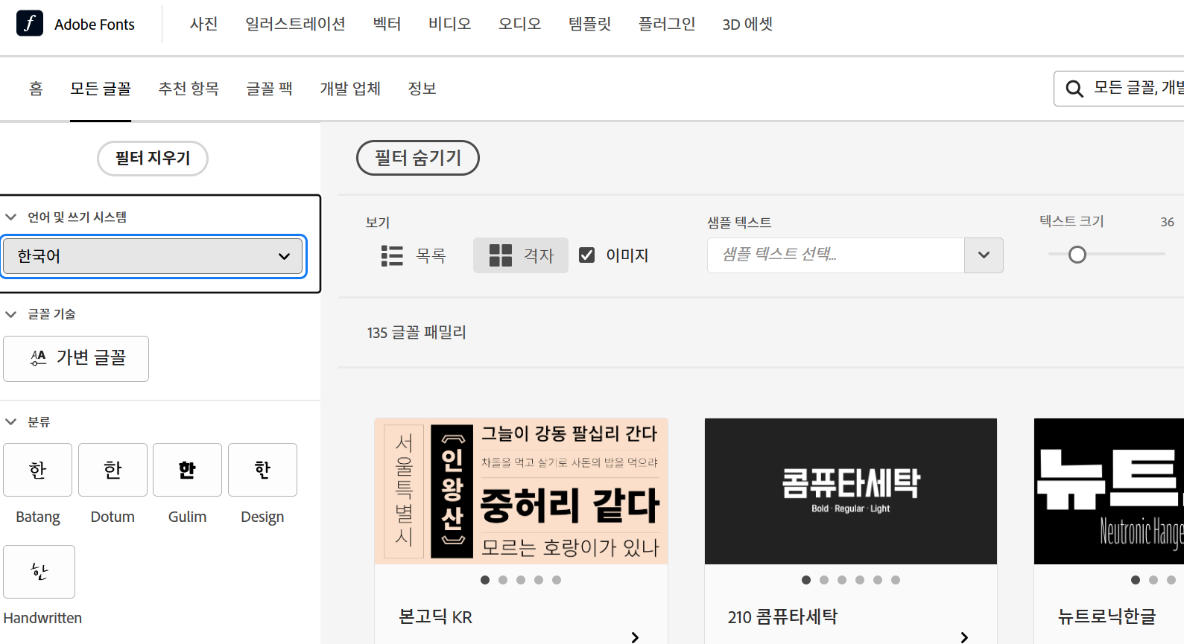
Task: Click the Adobe Fonts title text
Action: [x=95, y=25]
